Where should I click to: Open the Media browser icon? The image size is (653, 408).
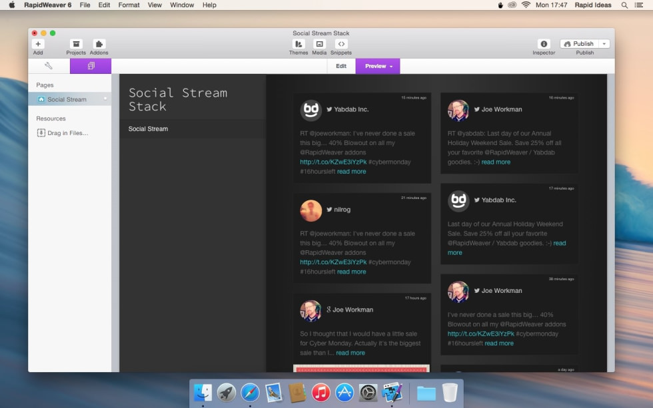(319, 44)
